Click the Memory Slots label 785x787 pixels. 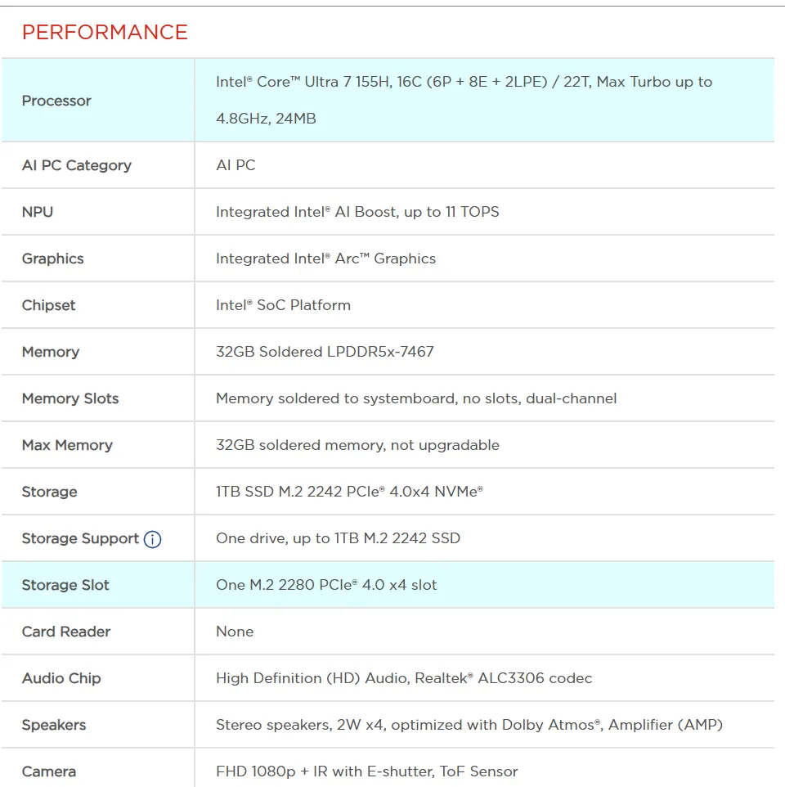tap(70, 398)
